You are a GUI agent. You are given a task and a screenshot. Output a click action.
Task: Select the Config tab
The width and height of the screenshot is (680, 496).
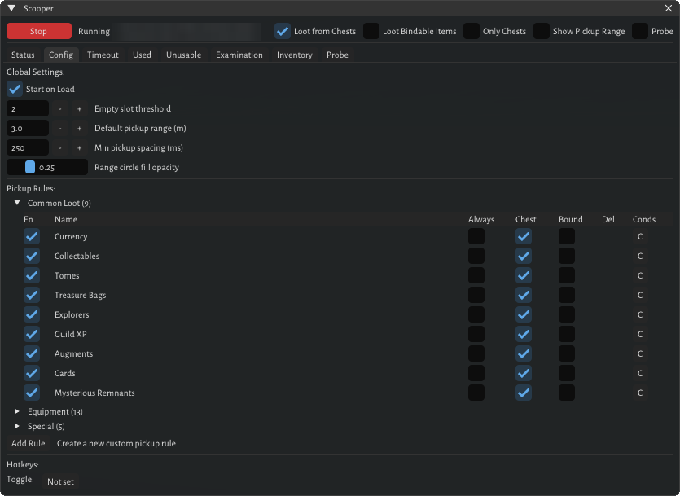coord(61,55)
